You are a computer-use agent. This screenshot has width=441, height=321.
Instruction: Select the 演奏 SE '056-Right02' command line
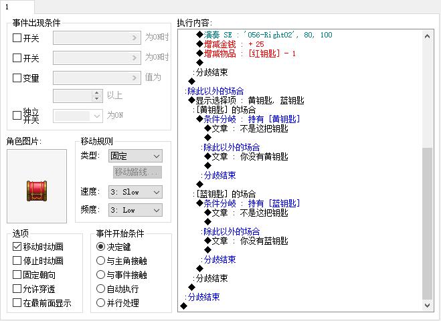[264, 35]
